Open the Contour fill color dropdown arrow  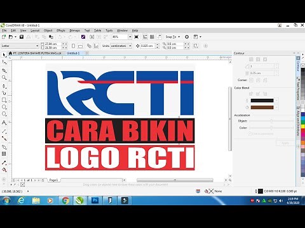pyautogui.click(x=276, y=108)
